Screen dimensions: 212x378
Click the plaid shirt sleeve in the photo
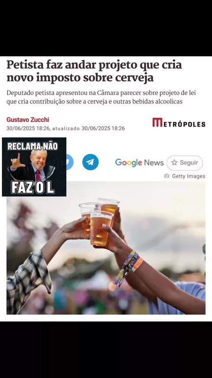[28, 282]
